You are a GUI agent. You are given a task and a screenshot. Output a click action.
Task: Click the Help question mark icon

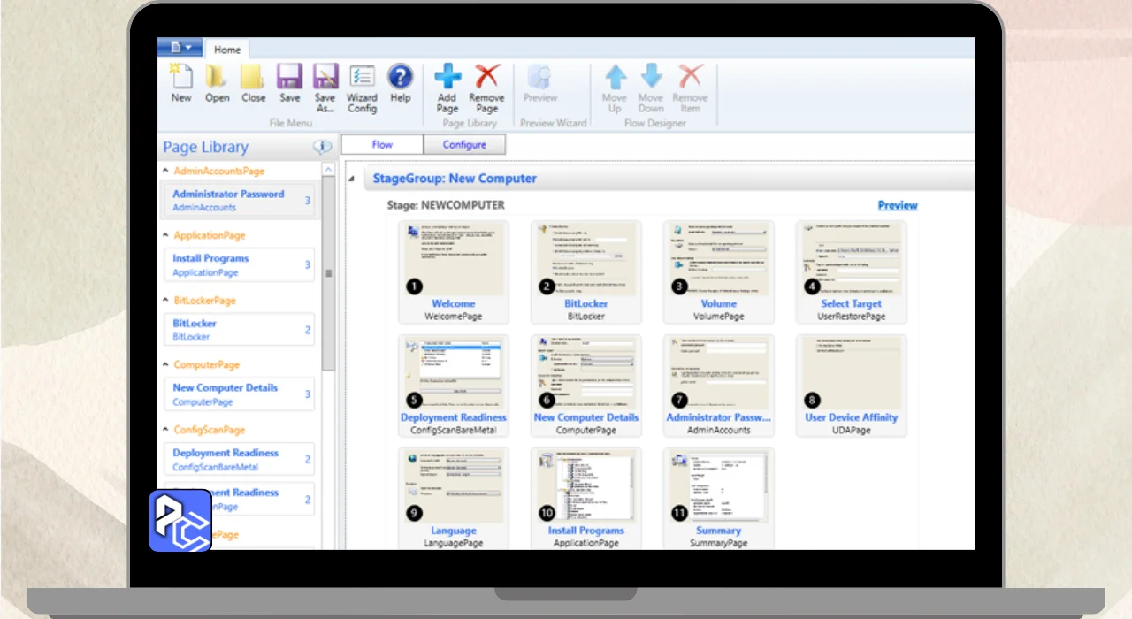pyautogui.click(x=400, y=77)
